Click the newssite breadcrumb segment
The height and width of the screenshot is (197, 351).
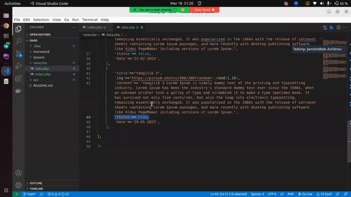tap(90, 34)
